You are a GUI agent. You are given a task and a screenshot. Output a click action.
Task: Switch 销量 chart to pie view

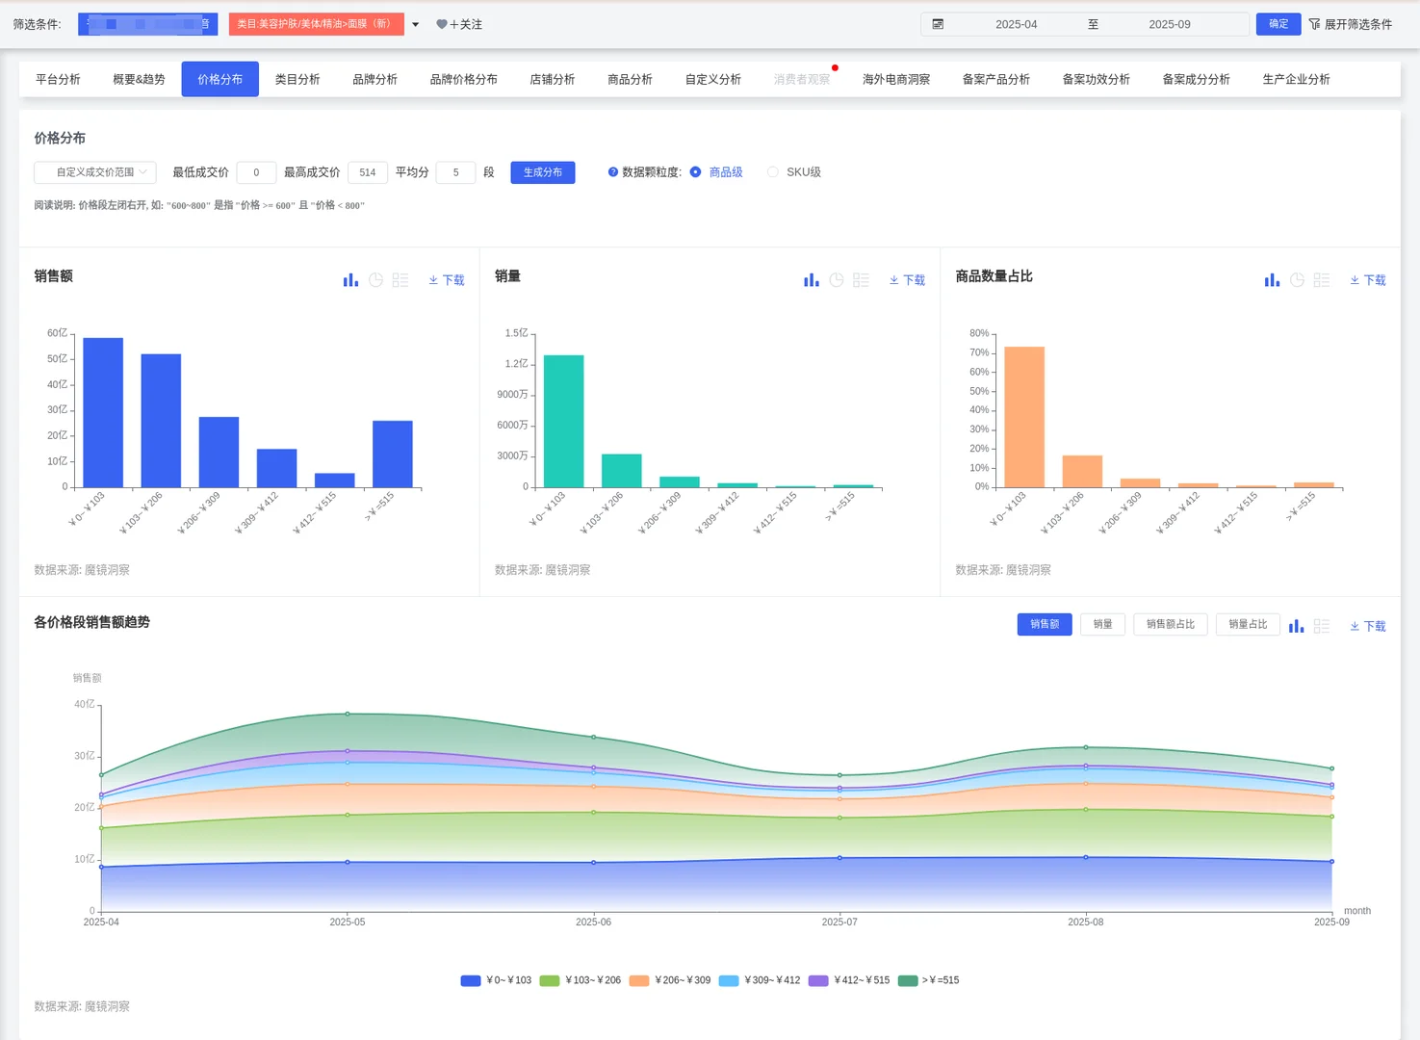tap(837, 280)
